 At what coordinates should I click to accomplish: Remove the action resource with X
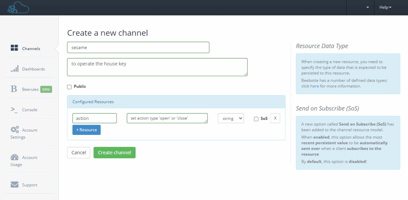coord(275,118)
